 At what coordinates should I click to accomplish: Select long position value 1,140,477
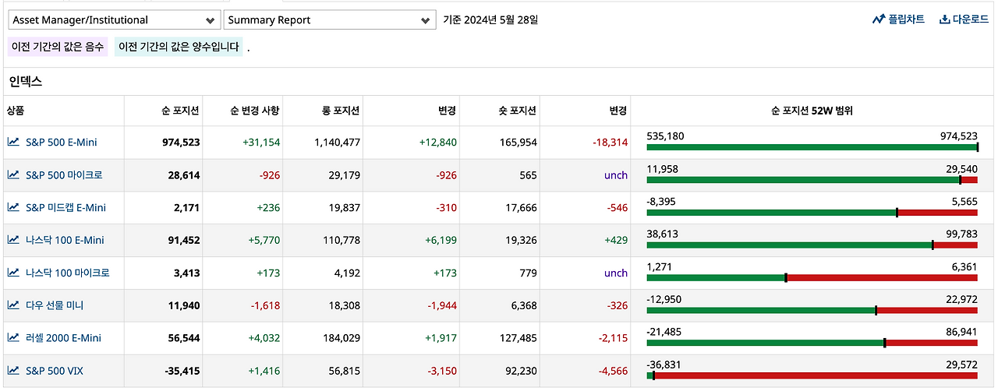[338, 143]
